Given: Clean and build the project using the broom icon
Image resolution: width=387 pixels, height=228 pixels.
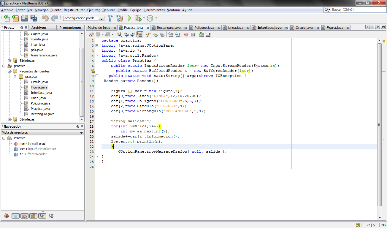Looking at the screenshot, I should coord(120,18).
